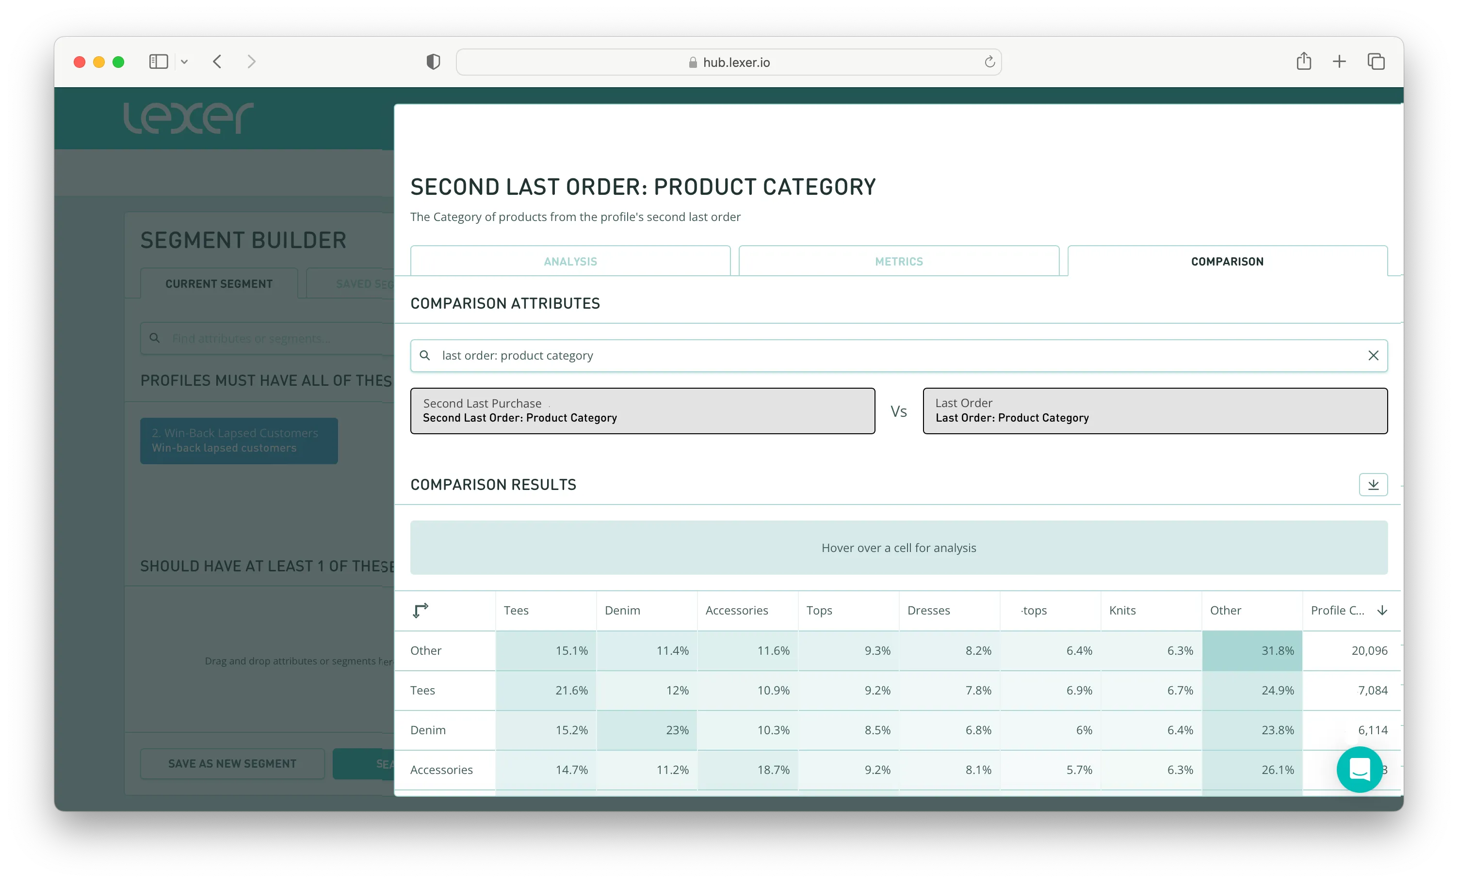Focus the comparison attributes search field
The height and width of the screenshot is (883, 1458).
pyautogui.click(x=888, y=355)
